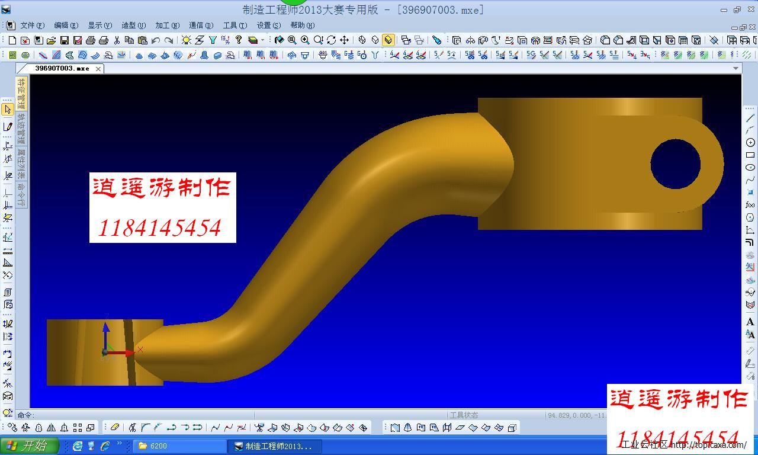Click the rotate view icon
758x455 pixels.
click(331, 40)
